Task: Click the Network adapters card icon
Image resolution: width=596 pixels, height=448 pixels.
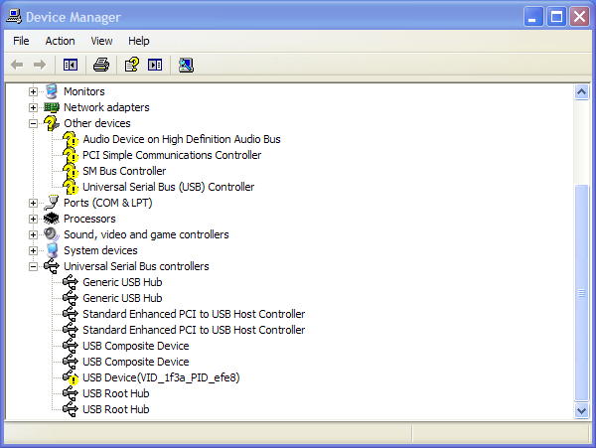Action: pos(52,107)
